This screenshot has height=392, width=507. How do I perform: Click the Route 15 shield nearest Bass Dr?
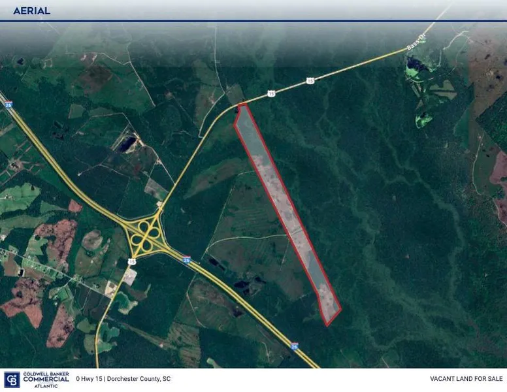(310, 80)
